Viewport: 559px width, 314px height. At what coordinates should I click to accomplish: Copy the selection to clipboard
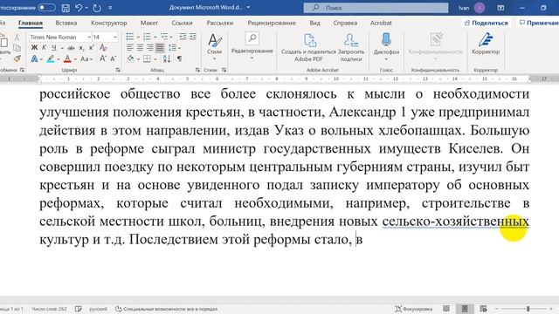(17, 48)
